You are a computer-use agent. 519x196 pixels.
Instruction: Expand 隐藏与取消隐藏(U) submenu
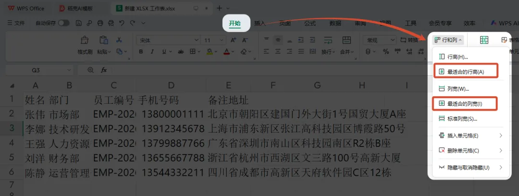click(x=501, y=168)
